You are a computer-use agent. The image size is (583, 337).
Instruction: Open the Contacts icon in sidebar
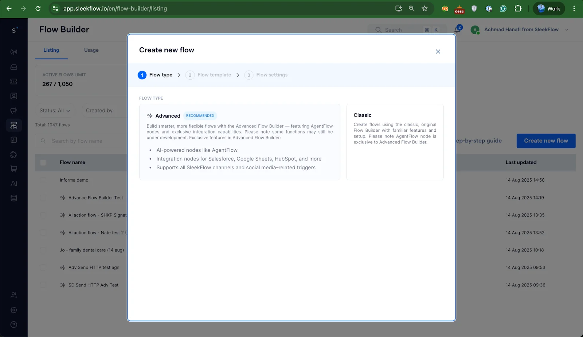(14, 96)
